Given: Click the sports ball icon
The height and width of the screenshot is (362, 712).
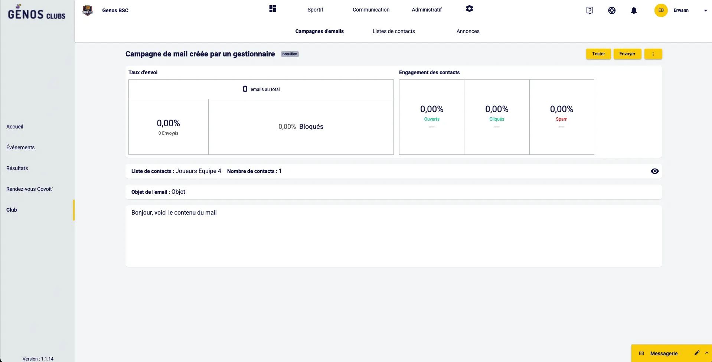Looking at the screenshot, I should click(x=612, y=10).
